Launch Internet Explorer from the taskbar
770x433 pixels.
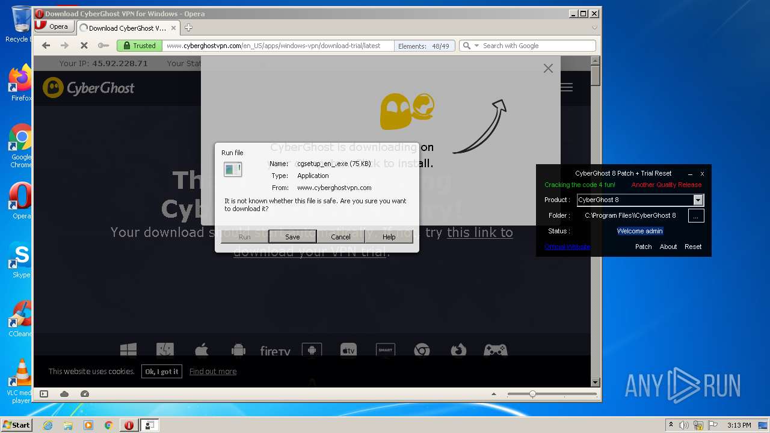coord(48,425)
